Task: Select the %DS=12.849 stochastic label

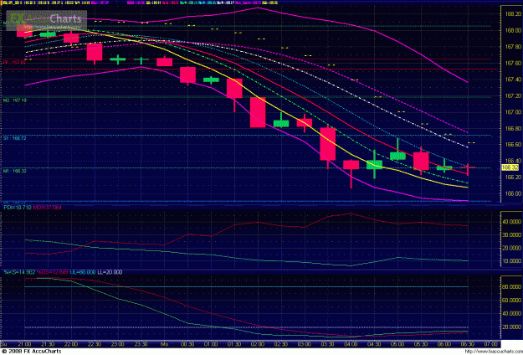Action: 53,272
